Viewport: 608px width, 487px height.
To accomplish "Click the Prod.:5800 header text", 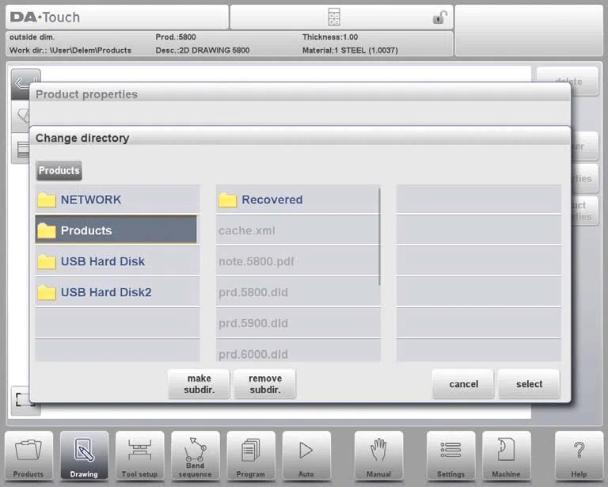I will (x=176, y=37).
